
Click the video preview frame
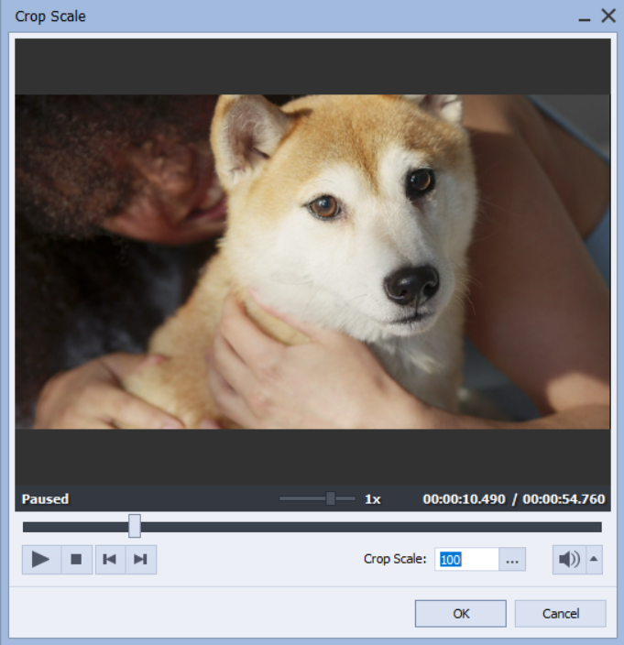pos(312,262)
